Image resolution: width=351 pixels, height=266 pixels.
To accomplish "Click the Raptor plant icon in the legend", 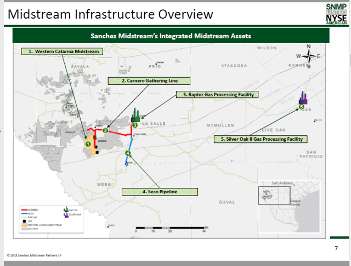I will click(66, 210).
